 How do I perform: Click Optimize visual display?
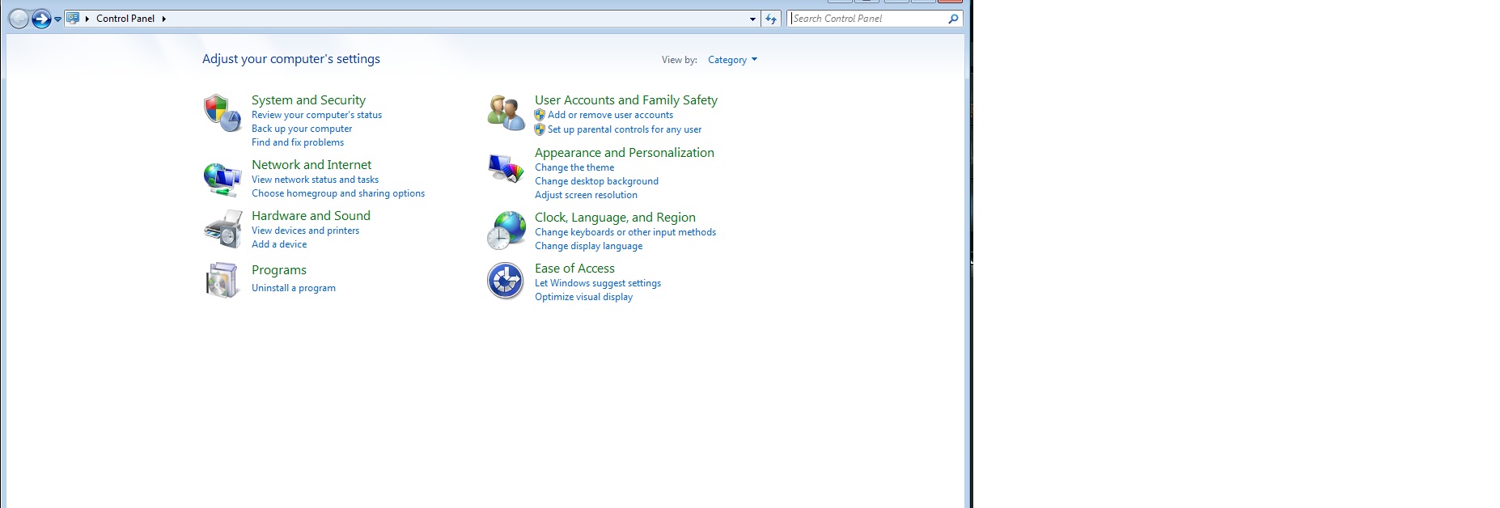point(583,297)
